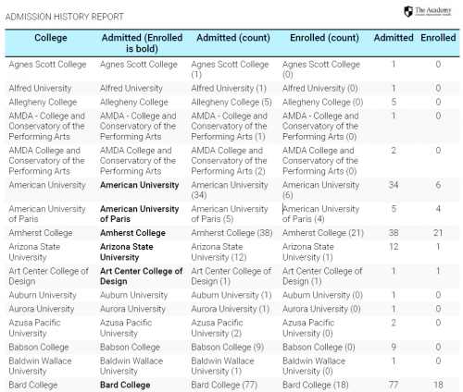
Task: Click bold 'American University' cell
Action: (140, 185)
